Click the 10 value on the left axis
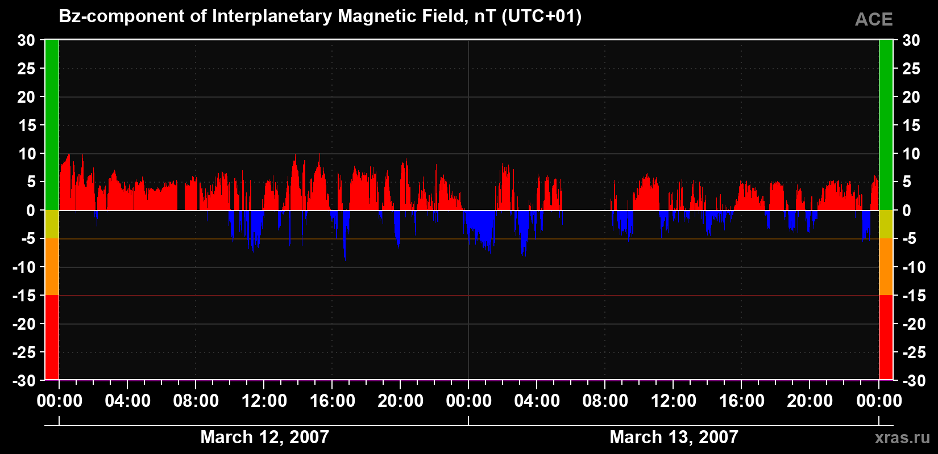The image size is (938, 454). click(26, 154)
